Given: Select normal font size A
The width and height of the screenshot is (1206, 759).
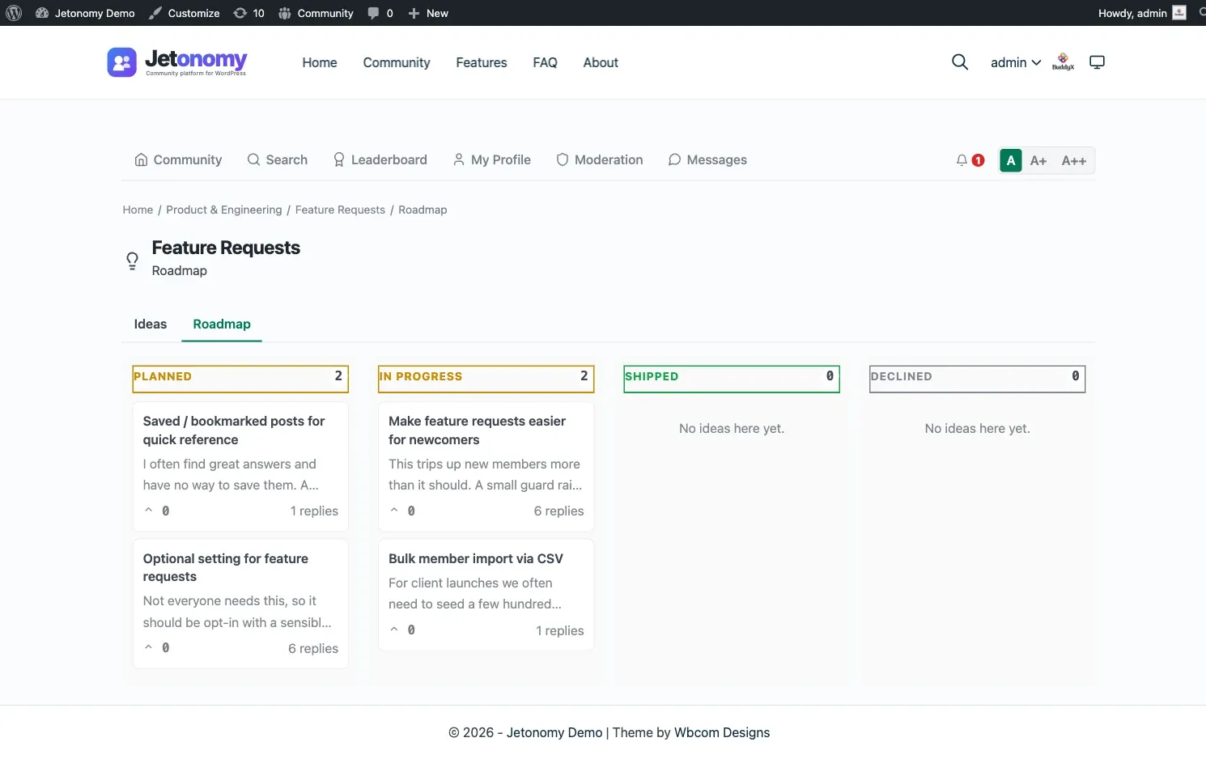Looking at the screenshot, I should point(1010,160).
